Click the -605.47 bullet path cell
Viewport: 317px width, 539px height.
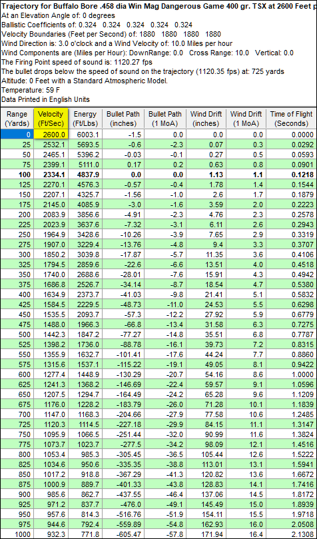point(122,534)
